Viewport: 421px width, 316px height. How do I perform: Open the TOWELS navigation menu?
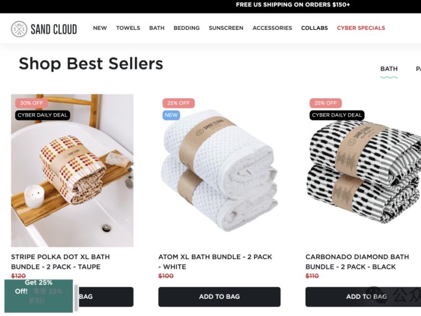(x=128, y=28)
